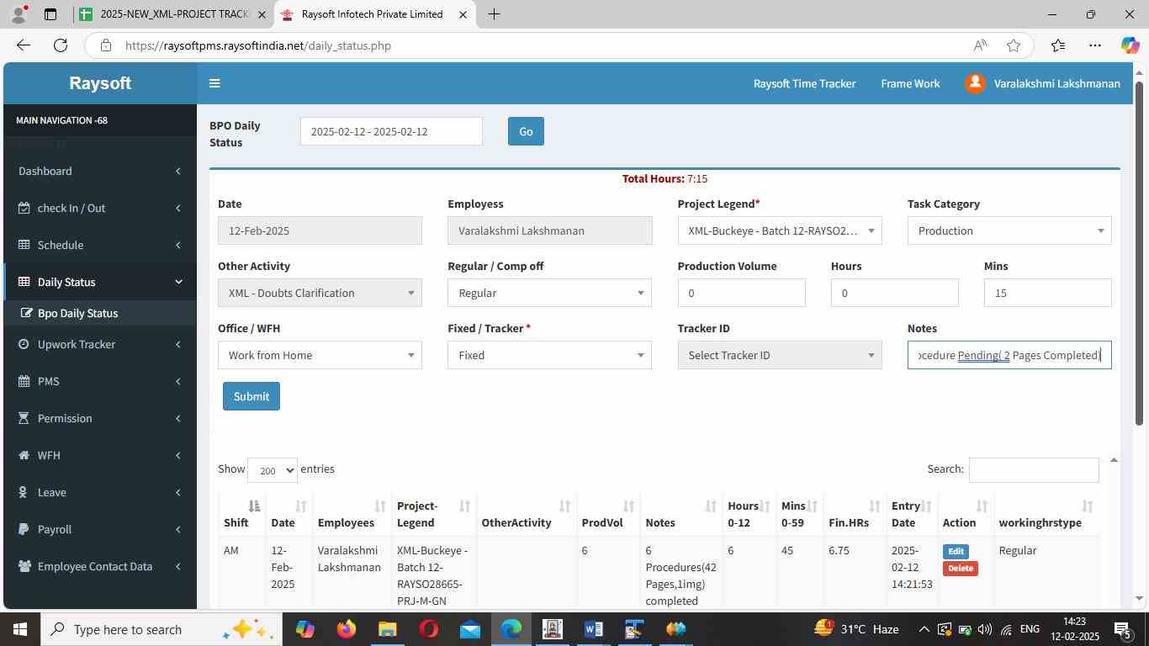Open Other Activity dropdown
The width and height of the screenshot is (1149, 646).
(x=320, y=293)
